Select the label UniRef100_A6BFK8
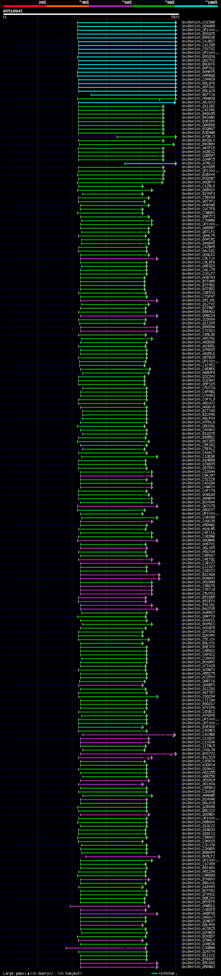The image size is (221, 976). coord(198,913)
